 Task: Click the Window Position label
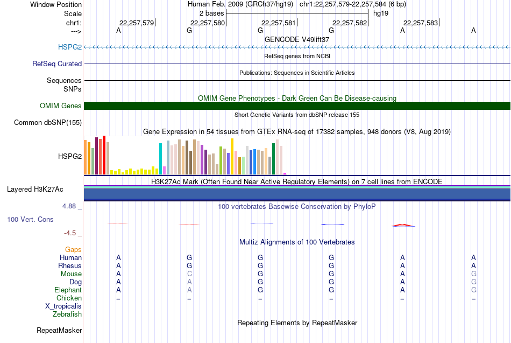(x=56, y=4)
